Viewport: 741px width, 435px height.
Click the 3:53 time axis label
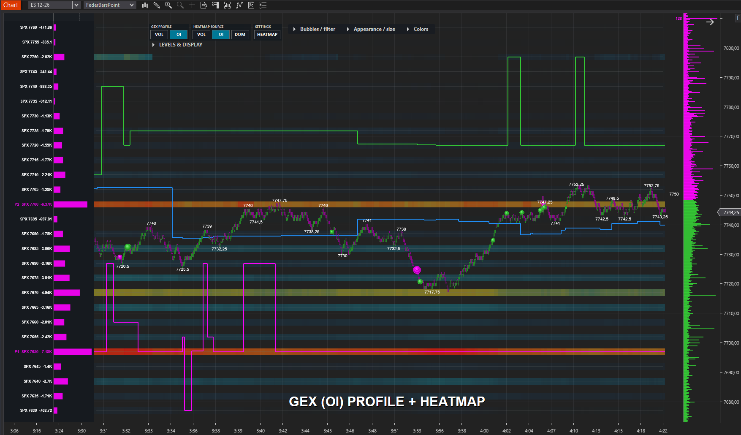[417, 431]
